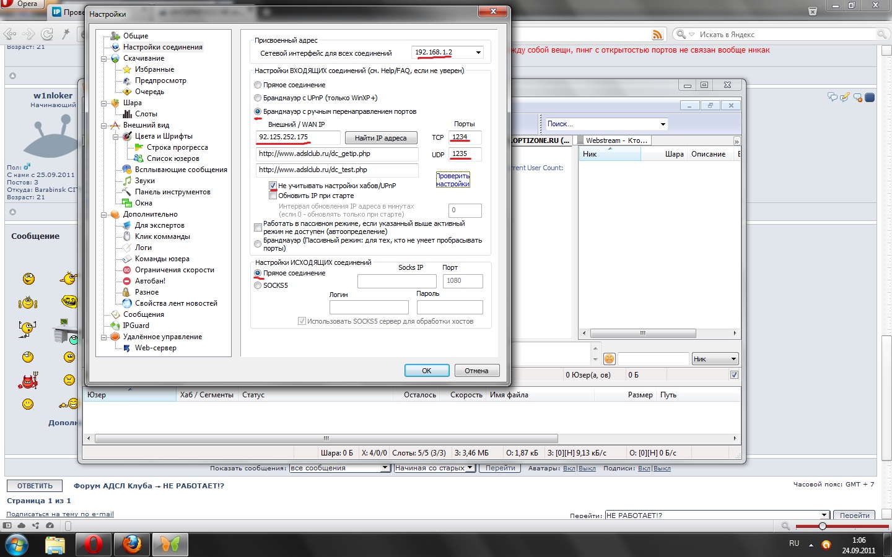Click the Opera icon in the taskbar
892x557 pixels.
tap(93, 545)
